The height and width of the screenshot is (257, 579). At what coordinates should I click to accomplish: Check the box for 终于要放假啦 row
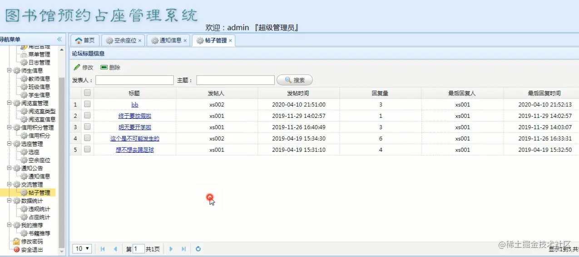(87, 116)
